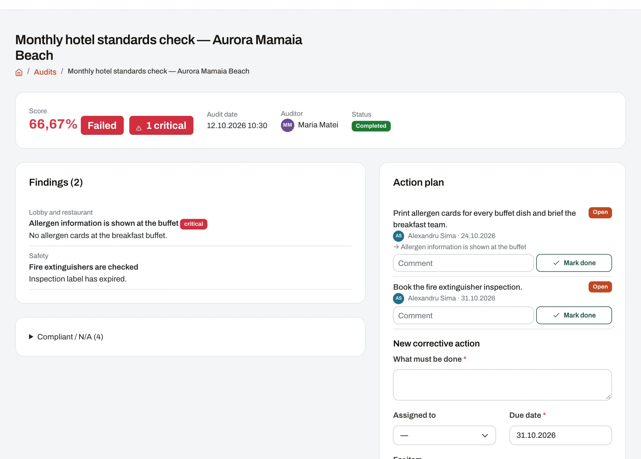The width and height of the screenshot is (641, 459).
Task: Click the What must be done textarea
Action: pos(502,385)
